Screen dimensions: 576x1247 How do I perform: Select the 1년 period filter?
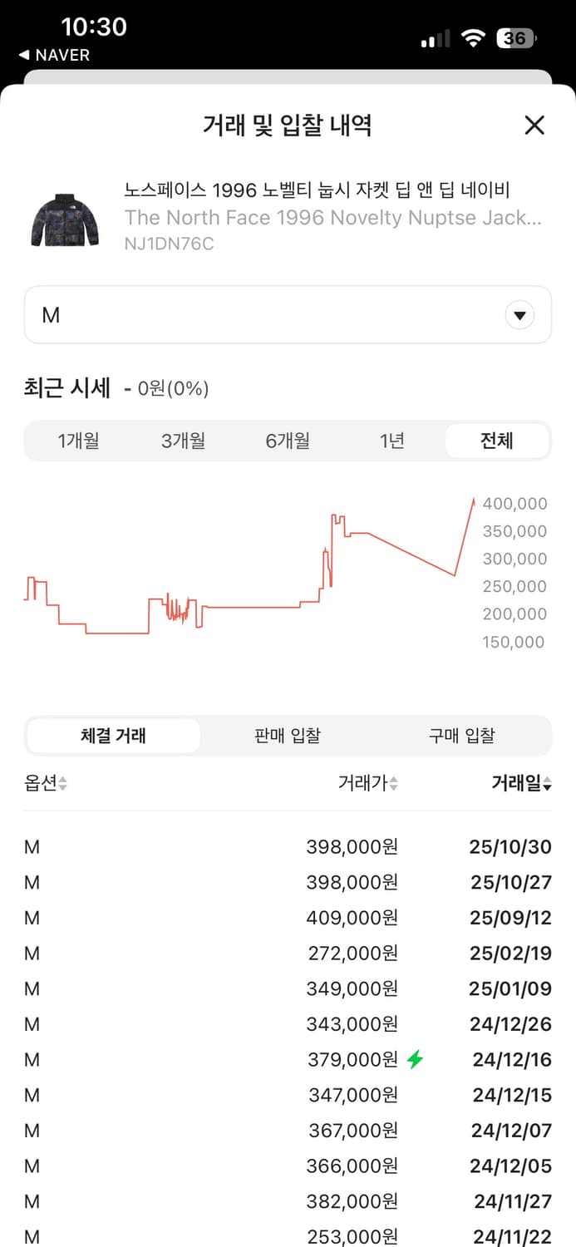click(392, 441)
